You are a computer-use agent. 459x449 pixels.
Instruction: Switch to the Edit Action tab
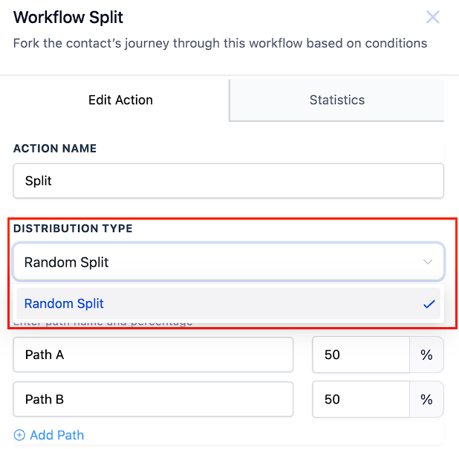pos(120,100)
